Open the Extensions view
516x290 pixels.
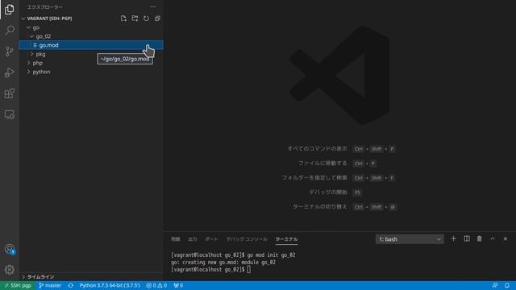point(9,93)
